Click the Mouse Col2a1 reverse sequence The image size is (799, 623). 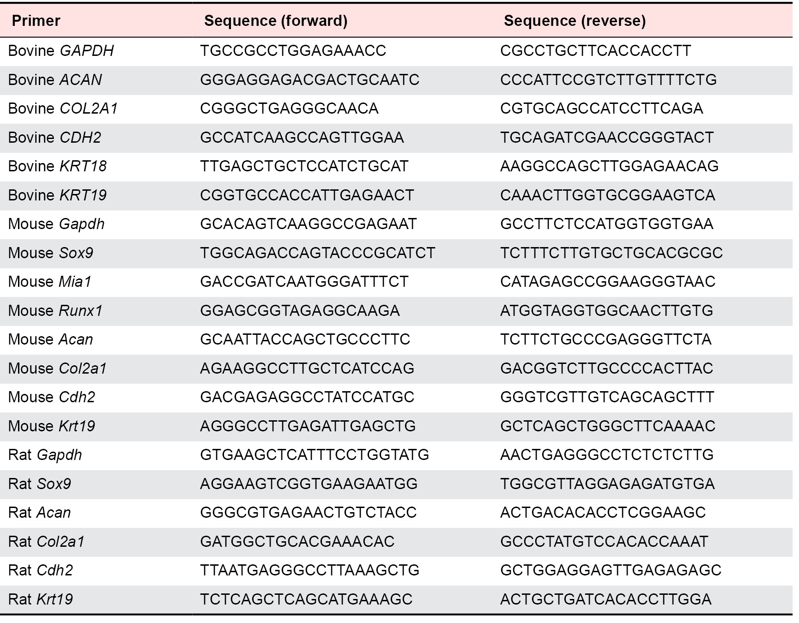click(x=606, y=369)
